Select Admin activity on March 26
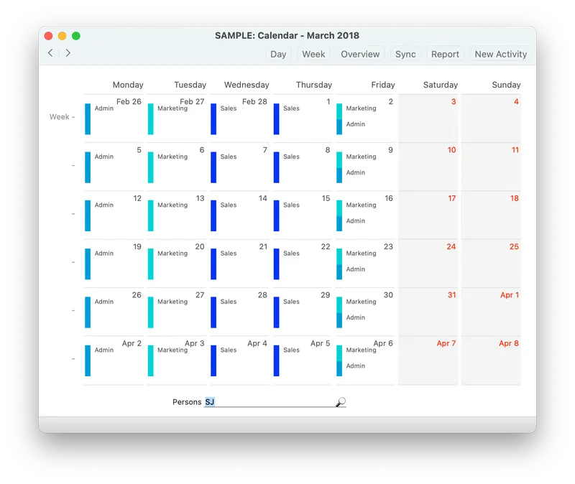 pos(103,302)
